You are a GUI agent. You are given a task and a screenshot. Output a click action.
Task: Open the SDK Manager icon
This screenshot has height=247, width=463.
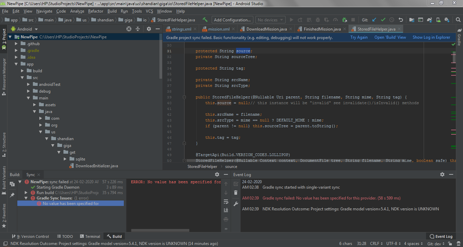[x=448, y=20]
